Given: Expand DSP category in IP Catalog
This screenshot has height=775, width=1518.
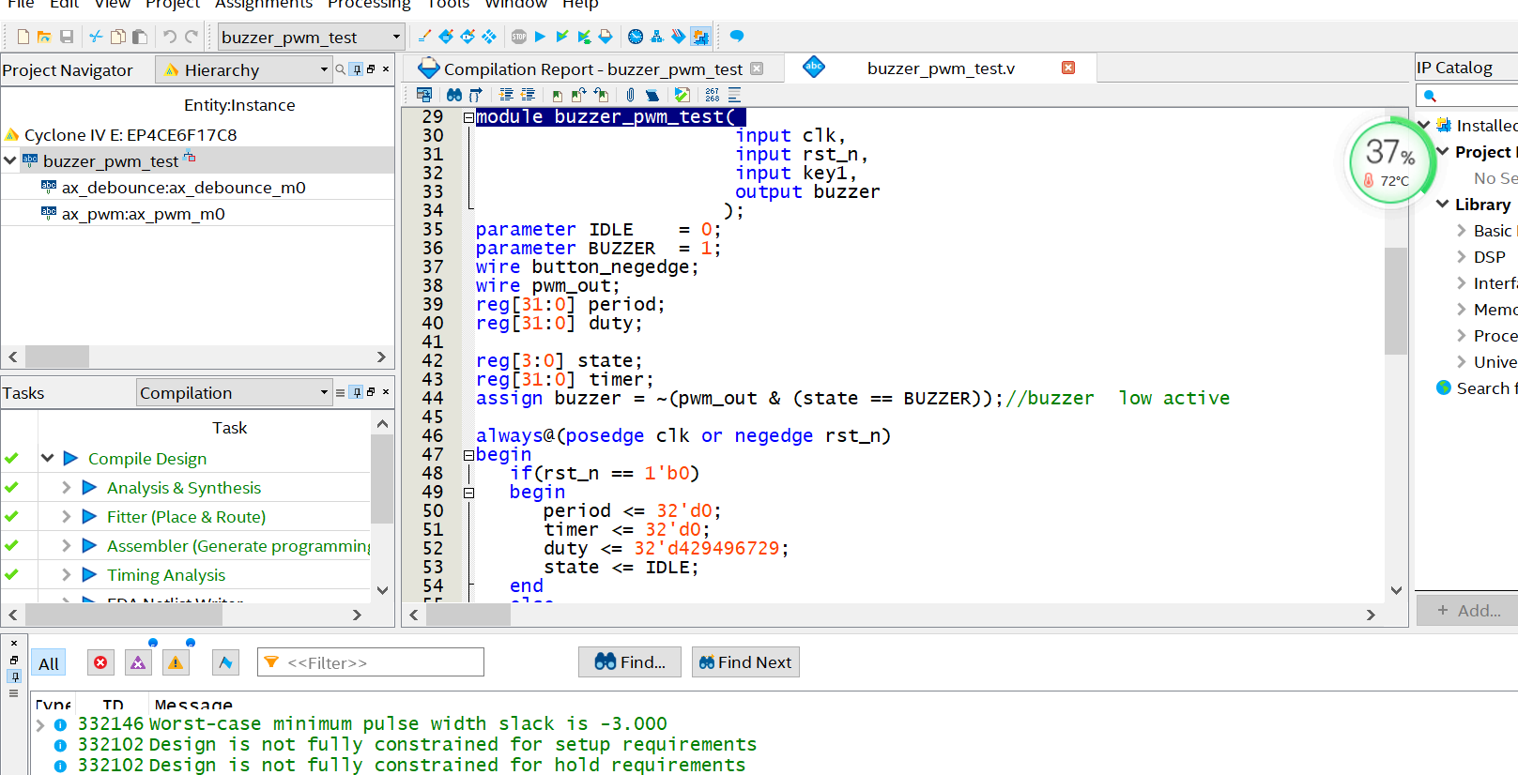Looking at the screenshot, I should pos(1462,257).
